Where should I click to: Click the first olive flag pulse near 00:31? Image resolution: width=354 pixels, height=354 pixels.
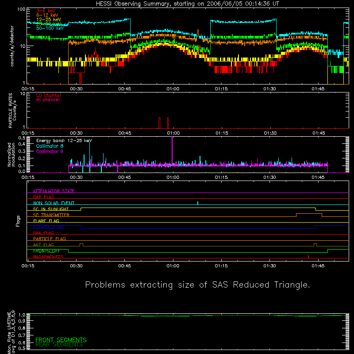click(x=81, y=245)
